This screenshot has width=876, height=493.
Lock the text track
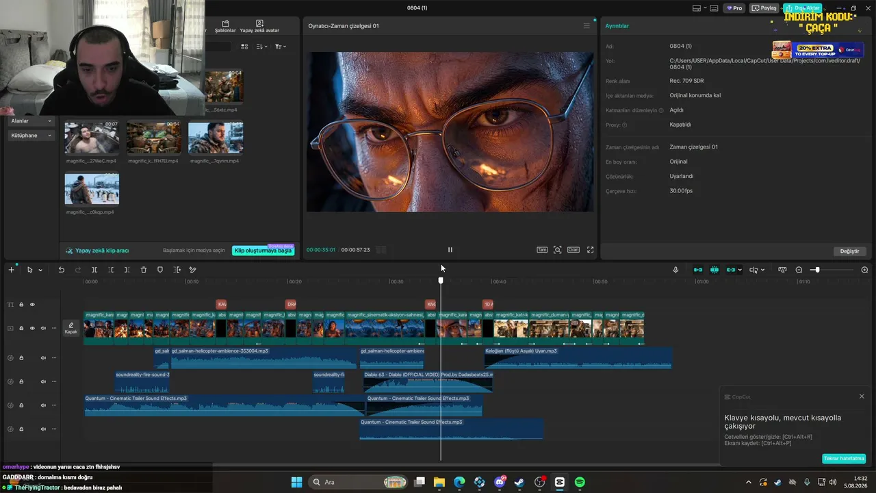point(21,305)
